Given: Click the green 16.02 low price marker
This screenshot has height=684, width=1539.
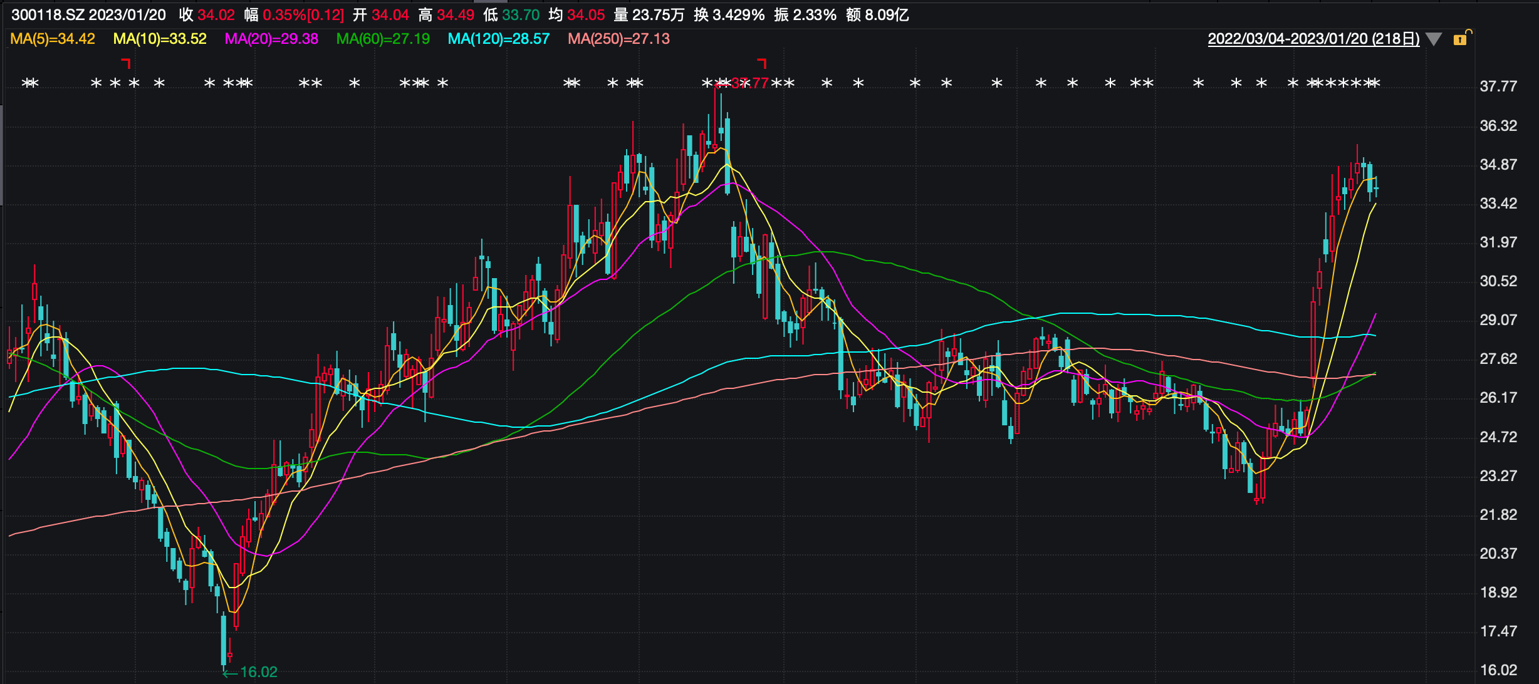Looking at the screenshot, I should point(258,672).
